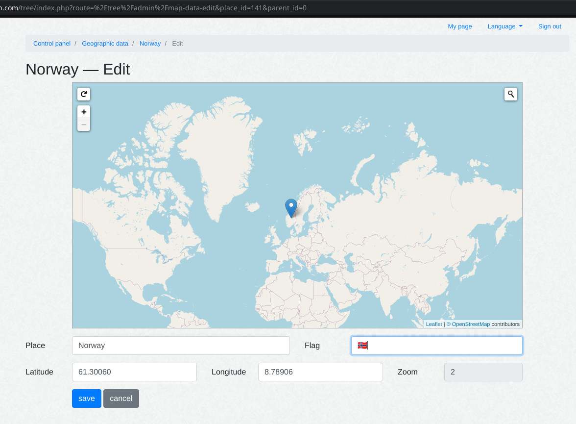Cancel editing Norway
This screenshot has height=424, width=576.
pyautogui.click(x=121, y=399)
